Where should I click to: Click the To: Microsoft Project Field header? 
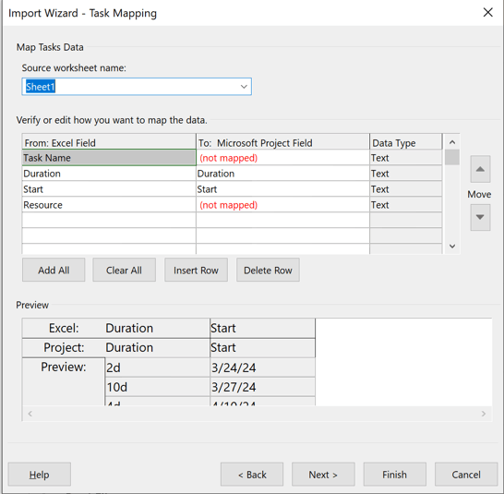282,142
